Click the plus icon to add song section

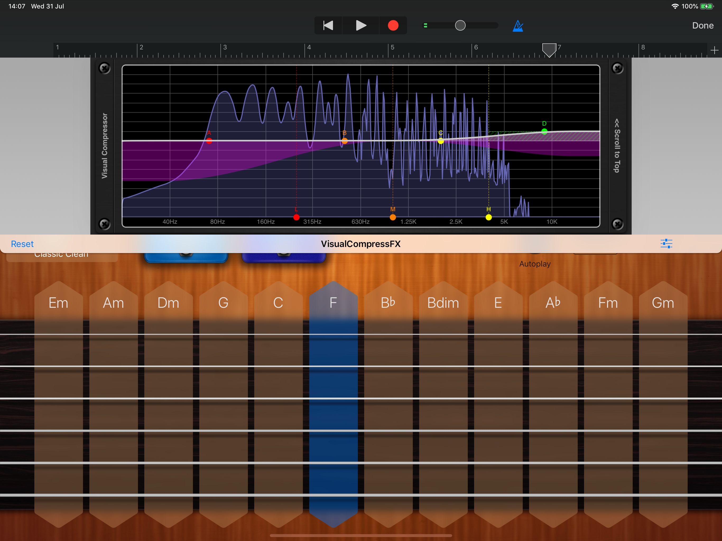[x=714, y=50]
